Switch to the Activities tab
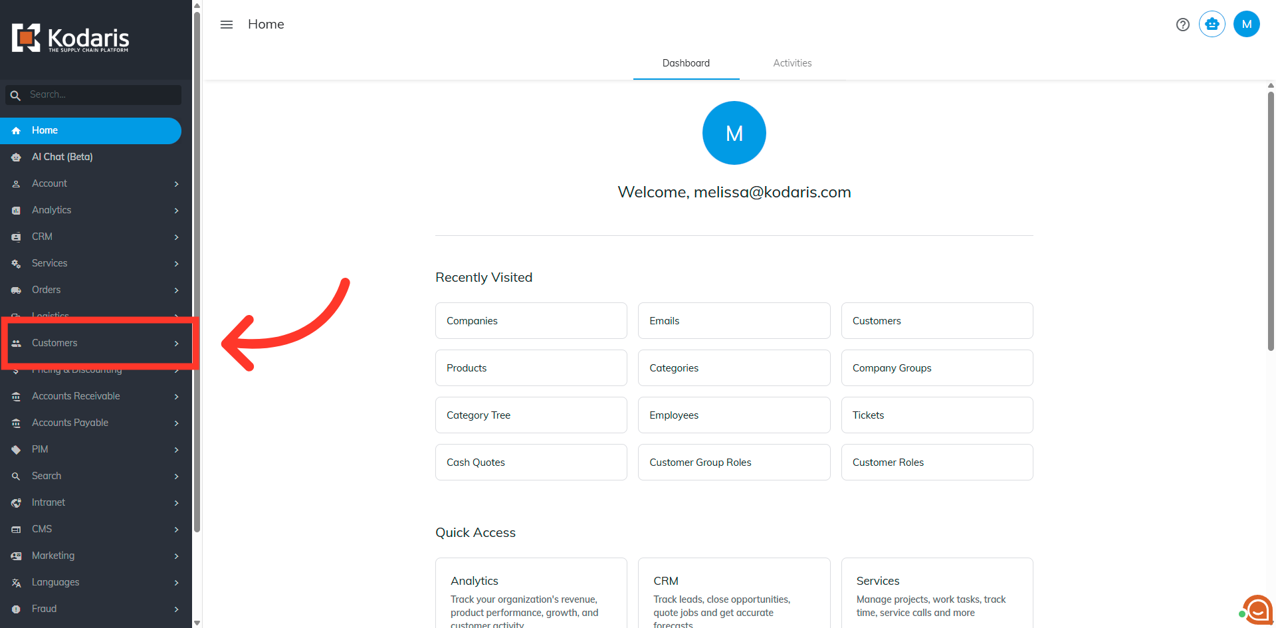This screenshot has height=628, width=1276. click(792, 63)
